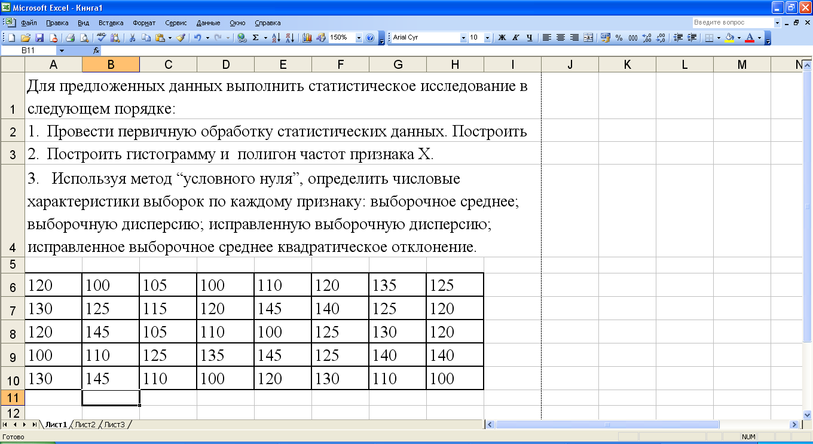The width and height of the screenshot is (813, 444).
Task: Select cell G6 containing 135
Action: coord(398,285)
